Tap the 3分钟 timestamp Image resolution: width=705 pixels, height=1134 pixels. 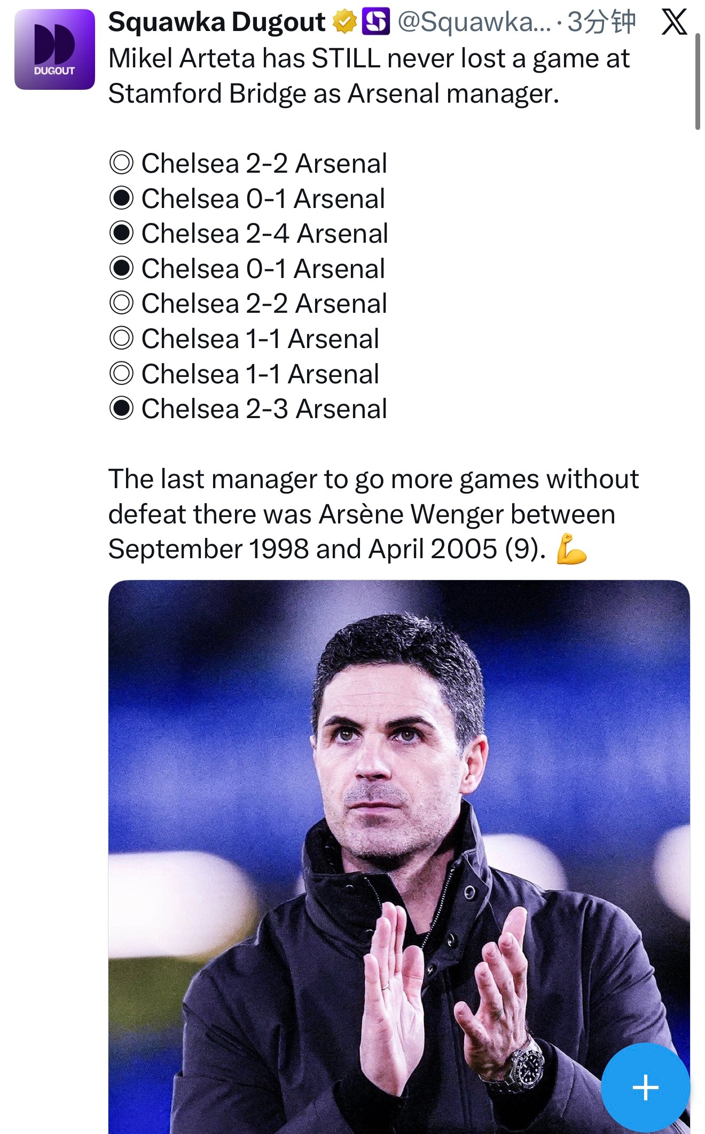tap(601, 22)
